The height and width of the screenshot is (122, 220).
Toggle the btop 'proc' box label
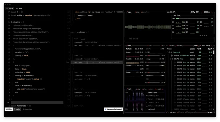[x=171, y=45]
